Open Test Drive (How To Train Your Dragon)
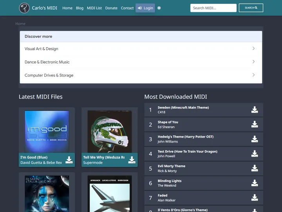This screenshot has width=282, height=212. click(187, 152)
